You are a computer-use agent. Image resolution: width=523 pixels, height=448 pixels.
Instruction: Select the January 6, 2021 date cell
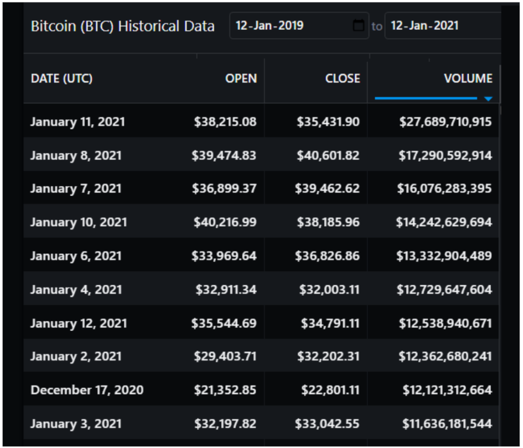click(x=76, y=256)
